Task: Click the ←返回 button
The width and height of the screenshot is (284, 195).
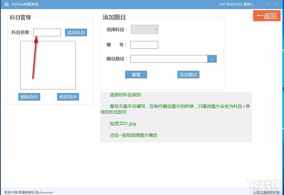Action: pos(266,16)
